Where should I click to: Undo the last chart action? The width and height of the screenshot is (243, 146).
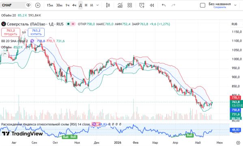click(x=163, y=5)
